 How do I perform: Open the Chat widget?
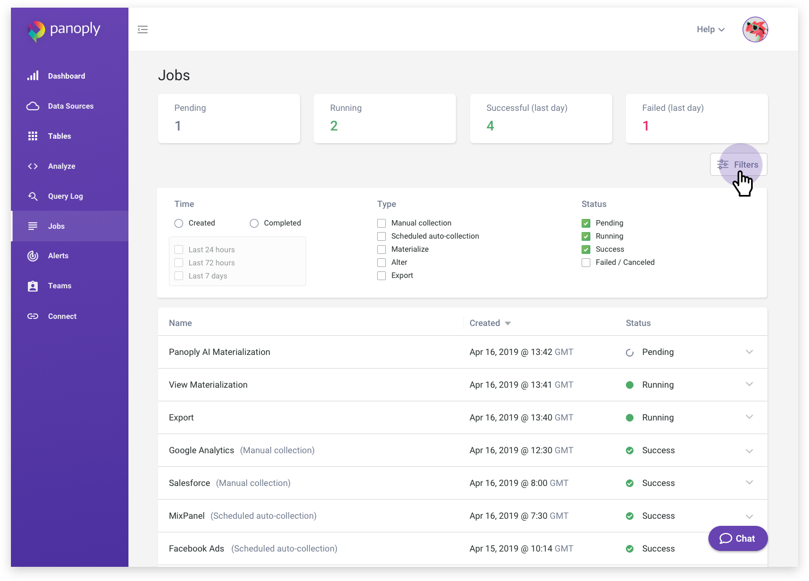[738, 538]
